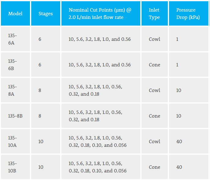Image resolution: width=210 pixels, height=180 pixels.
Task: Select the Cone inlet type for 135-6B
Action: 154,65
